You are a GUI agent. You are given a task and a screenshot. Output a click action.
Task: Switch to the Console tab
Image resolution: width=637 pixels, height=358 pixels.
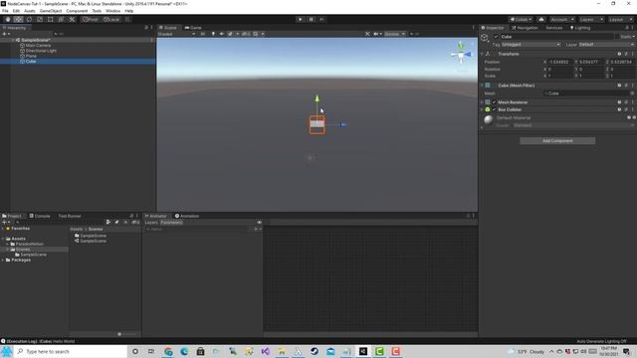pyautogui.click(x=40, y=216)
